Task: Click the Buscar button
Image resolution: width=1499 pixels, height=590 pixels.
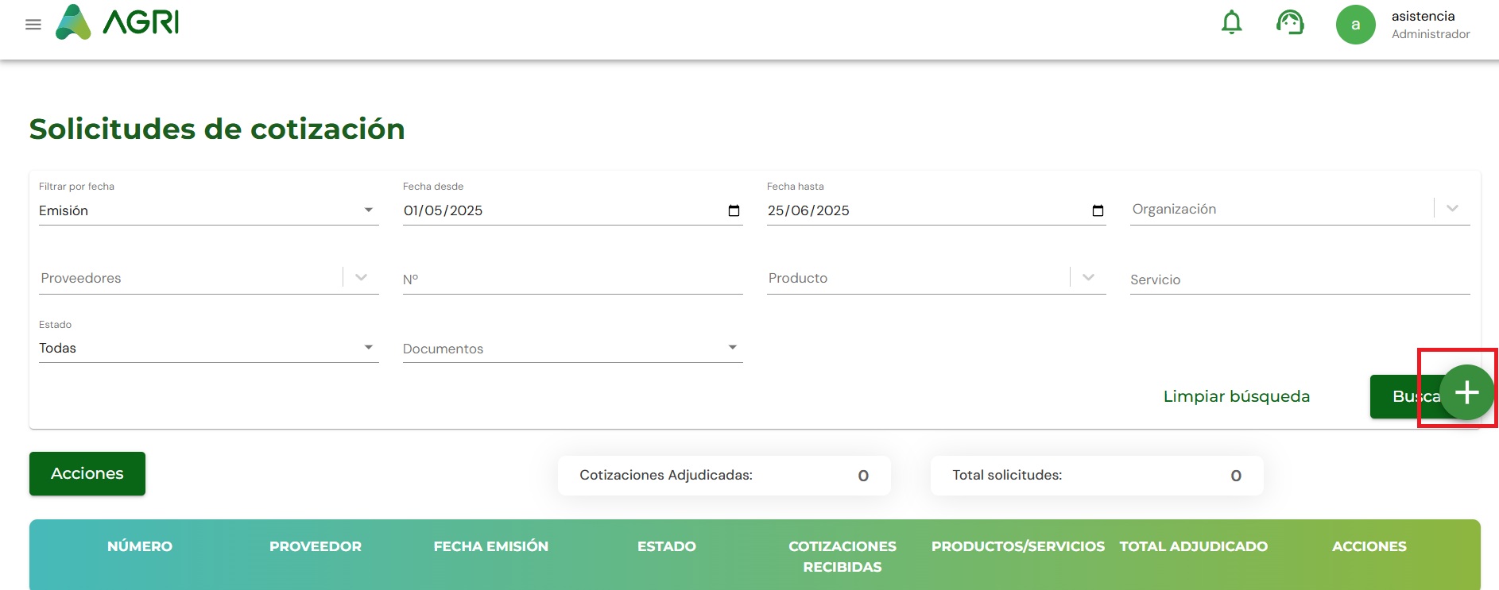Action: point(1407,396)
